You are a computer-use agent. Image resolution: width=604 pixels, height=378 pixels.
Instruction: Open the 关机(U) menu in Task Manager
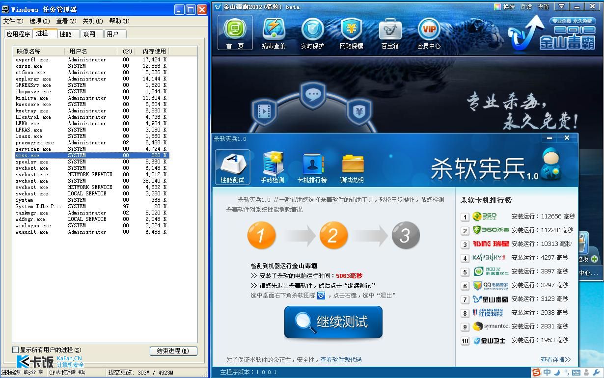(x=92, y=21)
